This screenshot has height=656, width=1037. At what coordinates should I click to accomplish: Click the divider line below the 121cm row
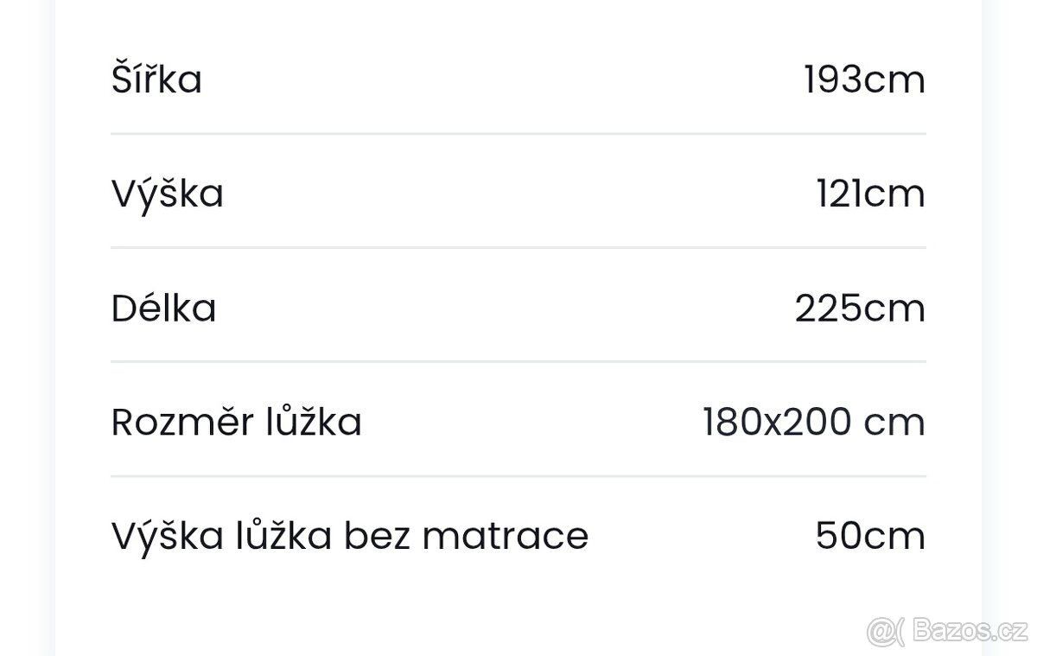(518, 248)
